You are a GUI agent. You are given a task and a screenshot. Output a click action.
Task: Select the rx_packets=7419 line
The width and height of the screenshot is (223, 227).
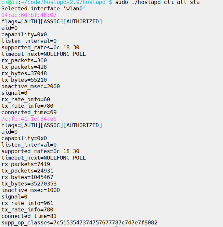click(26, 164)
